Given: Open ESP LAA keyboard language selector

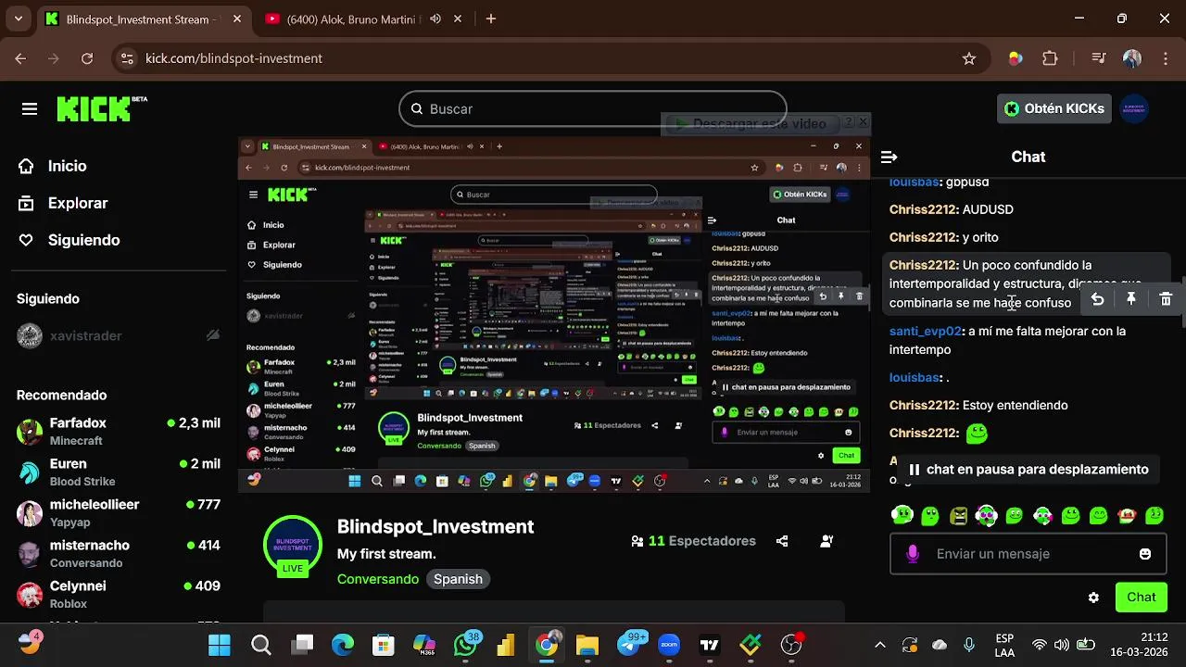Looking at the screenshot, I should (x=1004, y=645).
